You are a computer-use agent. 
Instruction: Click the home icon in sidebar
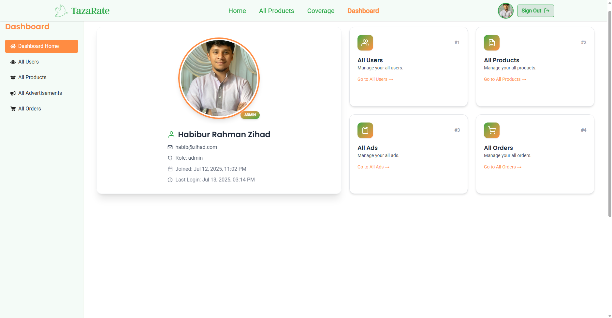[13, 46]
